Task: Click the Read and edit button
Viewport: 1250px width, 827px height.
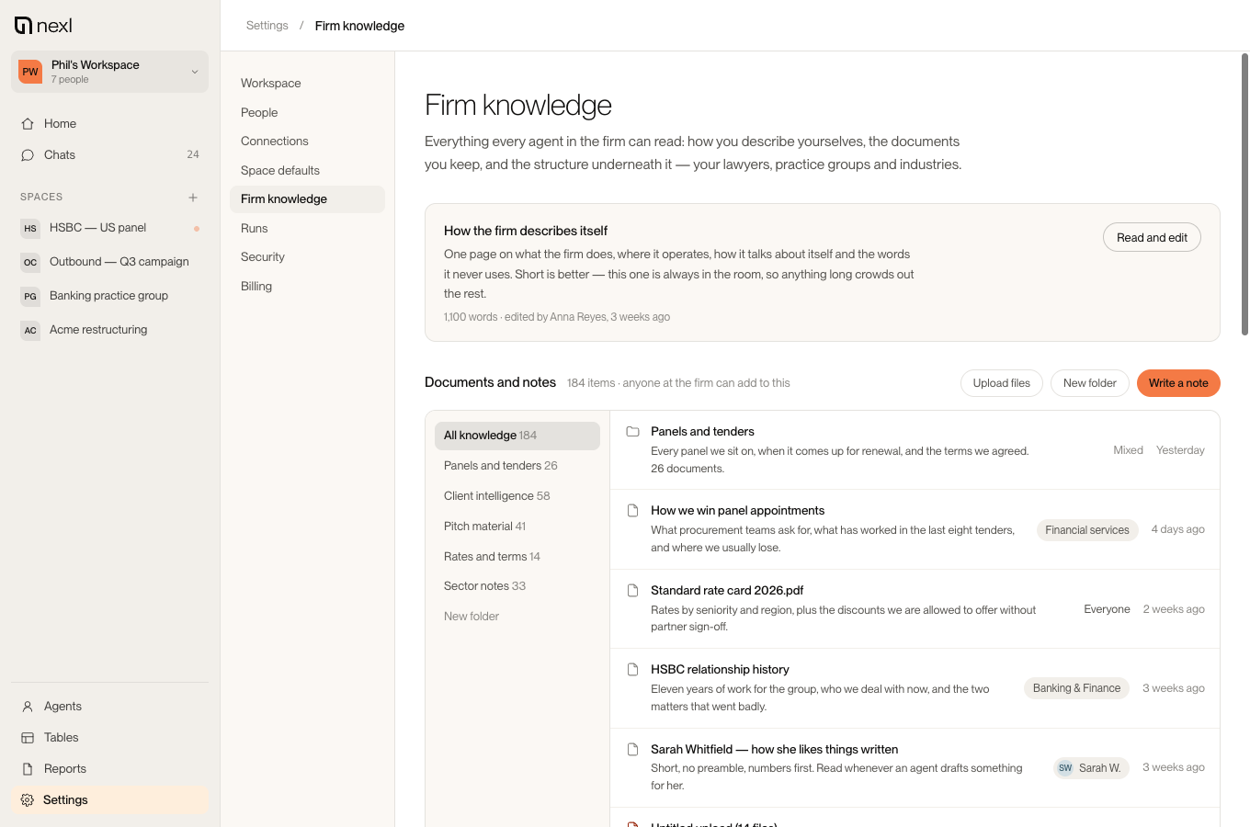Action: (1152, 238)
